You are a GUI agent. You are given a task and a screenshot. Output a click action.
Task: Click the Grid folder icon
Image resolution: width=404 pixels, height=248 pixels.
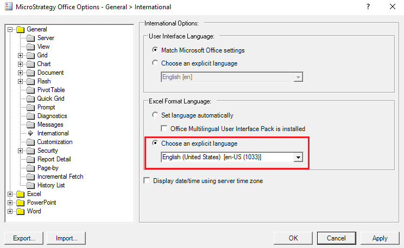pyautogui.click(x=30, y=56)
